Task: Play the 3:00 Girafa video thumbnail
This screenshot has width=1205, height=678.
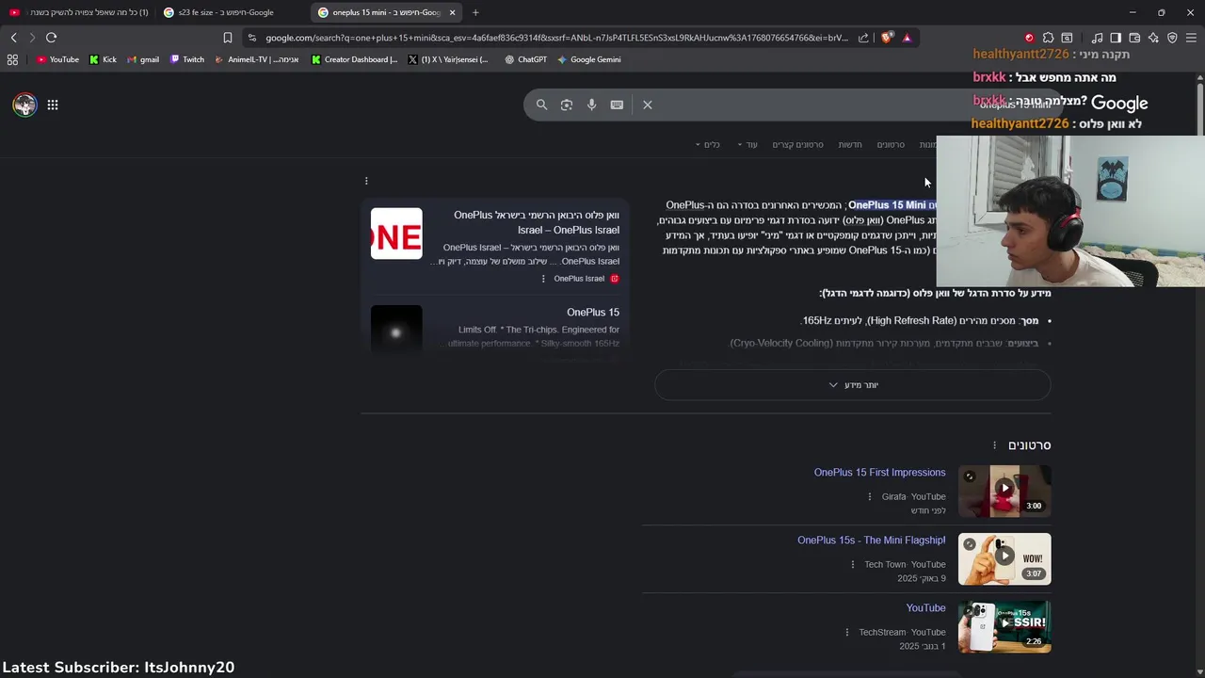Action: click(1004, 492)
